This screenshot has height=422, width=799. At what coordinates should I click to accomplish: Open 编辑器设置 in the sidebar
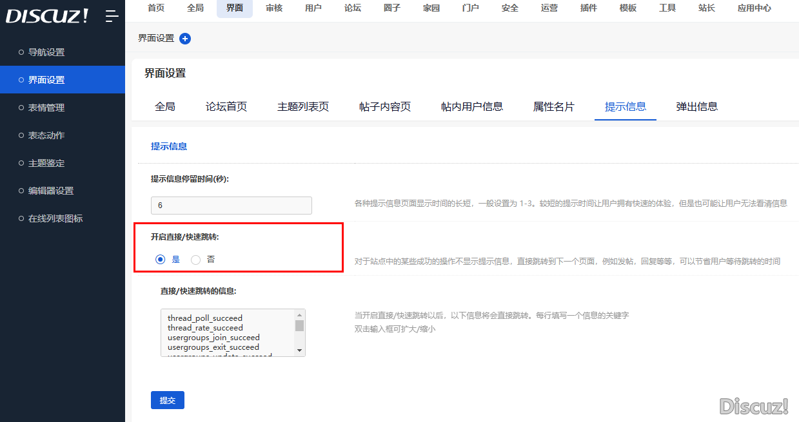coord(51,191)
